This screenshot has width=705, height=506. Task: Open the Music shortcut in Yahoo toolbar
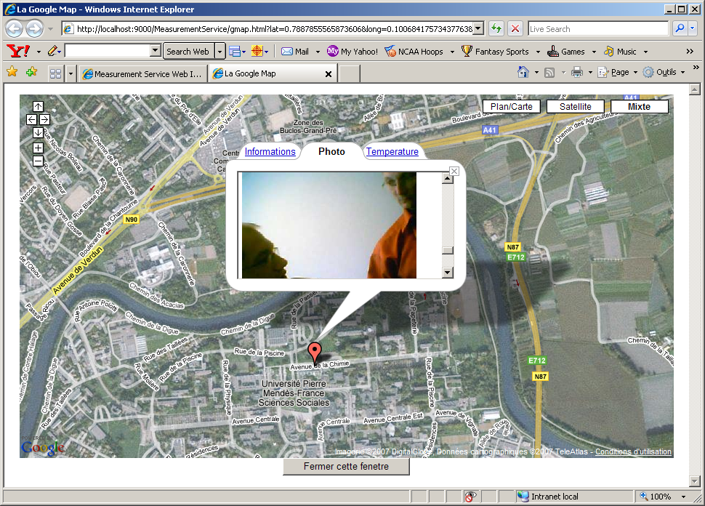click(x=621, y=52)
